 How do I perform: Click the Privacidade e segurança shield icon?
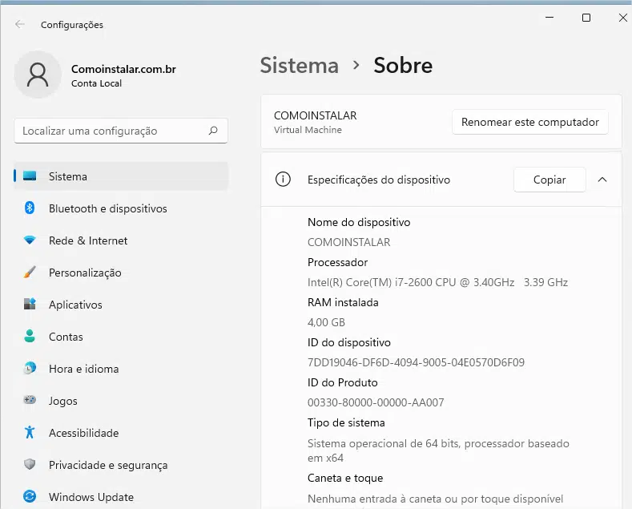pyautogui.click(x=30, y=464)
